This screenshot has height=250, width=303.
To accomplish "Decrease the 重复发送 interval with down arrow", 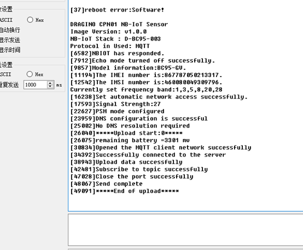I will point(50,86).
